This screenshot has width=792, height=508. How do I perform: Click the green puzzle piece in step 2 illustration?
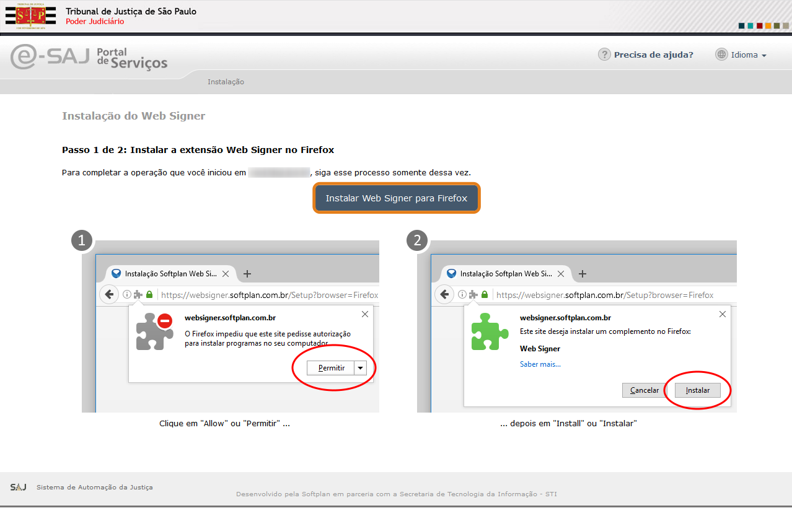point(490,331)
